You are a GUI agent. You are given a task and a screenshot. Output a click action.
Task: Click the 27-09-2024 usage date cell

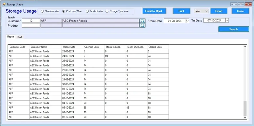coord(72,70)
